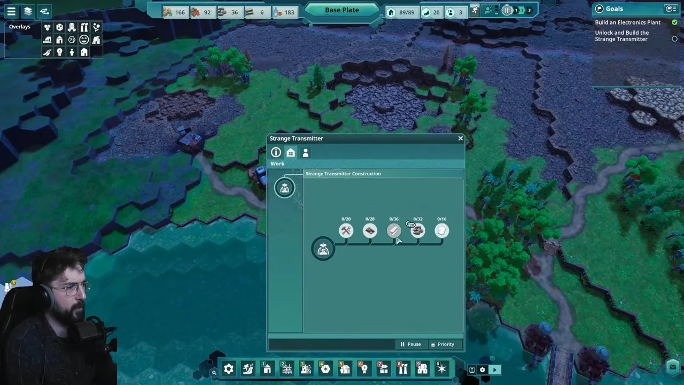Viewport: 684px width, 385px height.
Task: Click the Strange Transmitter construction node icon
Action: tap(323, 249)
